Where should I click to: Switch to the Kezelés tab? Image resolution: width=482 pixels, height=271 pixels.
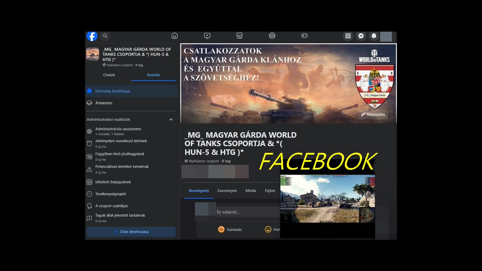coord(154,75)
